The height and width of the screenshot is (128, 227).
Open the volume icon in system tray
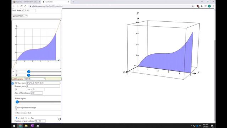pos(200,126)
